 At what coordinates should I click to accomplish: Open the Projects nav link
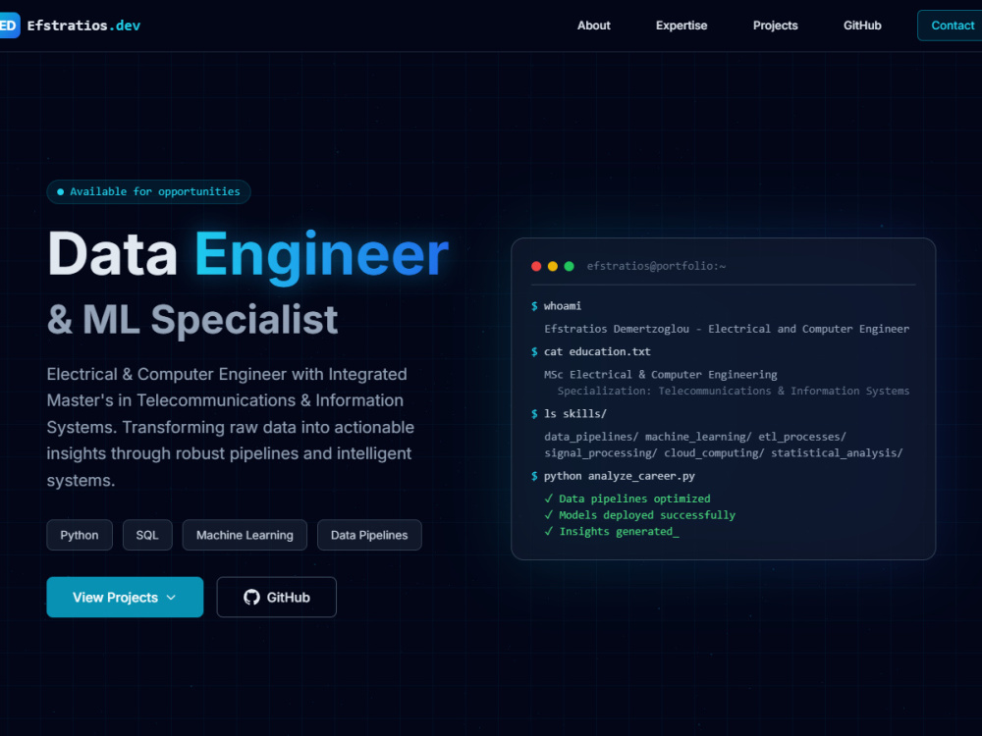776,26
